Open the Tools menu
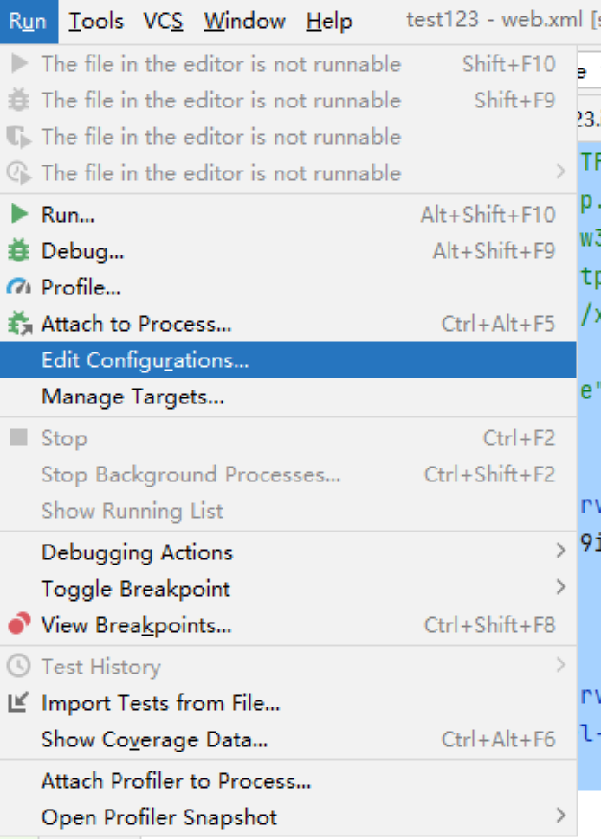 [x=96, y=22]
